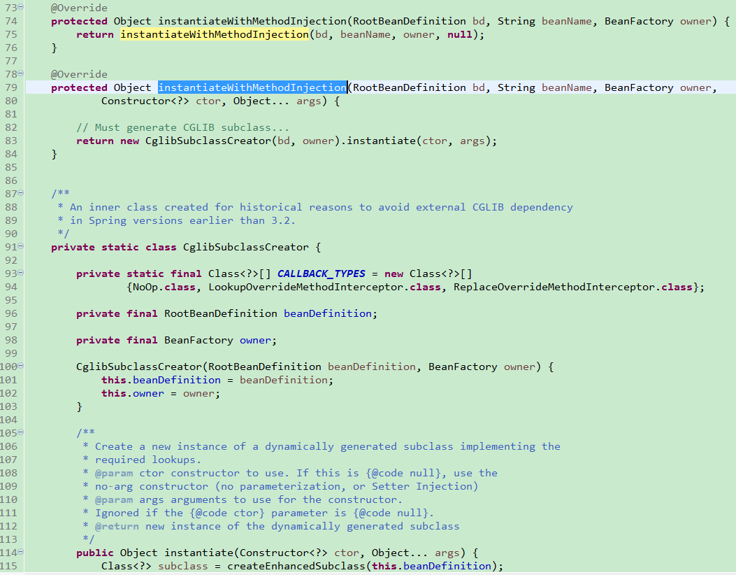The height and width of the screenshot is (575, 736).
Task: Click the CALLBACK_TYPES constant name
Action: tap(321, 273)
